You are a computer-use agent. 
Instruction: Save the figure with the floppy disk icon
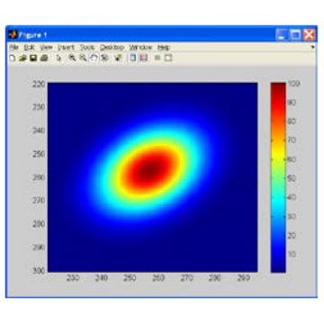[33, 58]
